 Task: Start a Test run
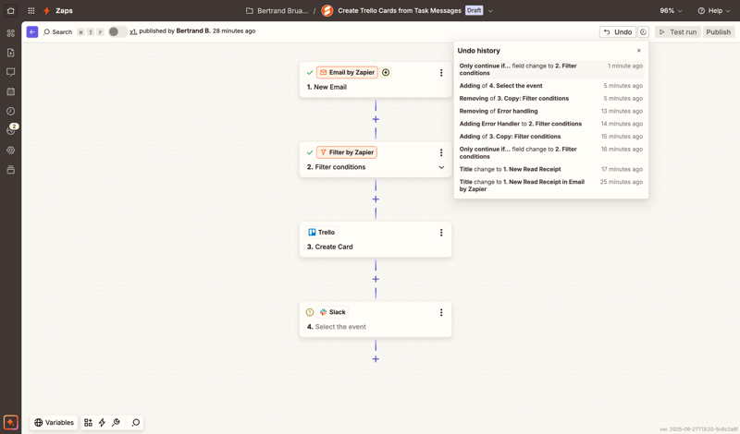point(677,31)
